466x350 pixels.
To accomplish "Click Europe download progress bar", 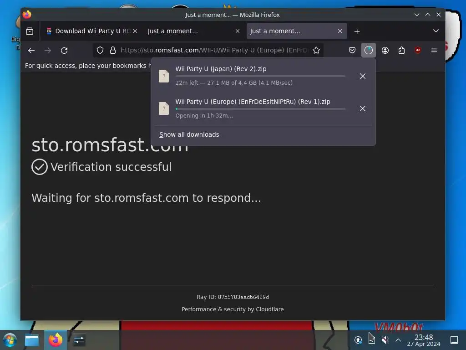I will point(260,109).
